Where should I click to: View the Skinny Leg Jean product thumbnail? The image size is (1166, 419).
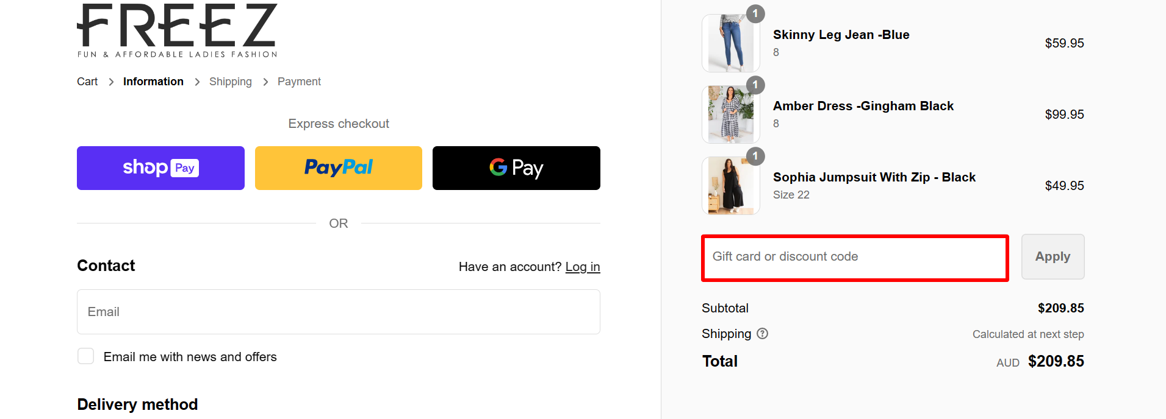730,43
